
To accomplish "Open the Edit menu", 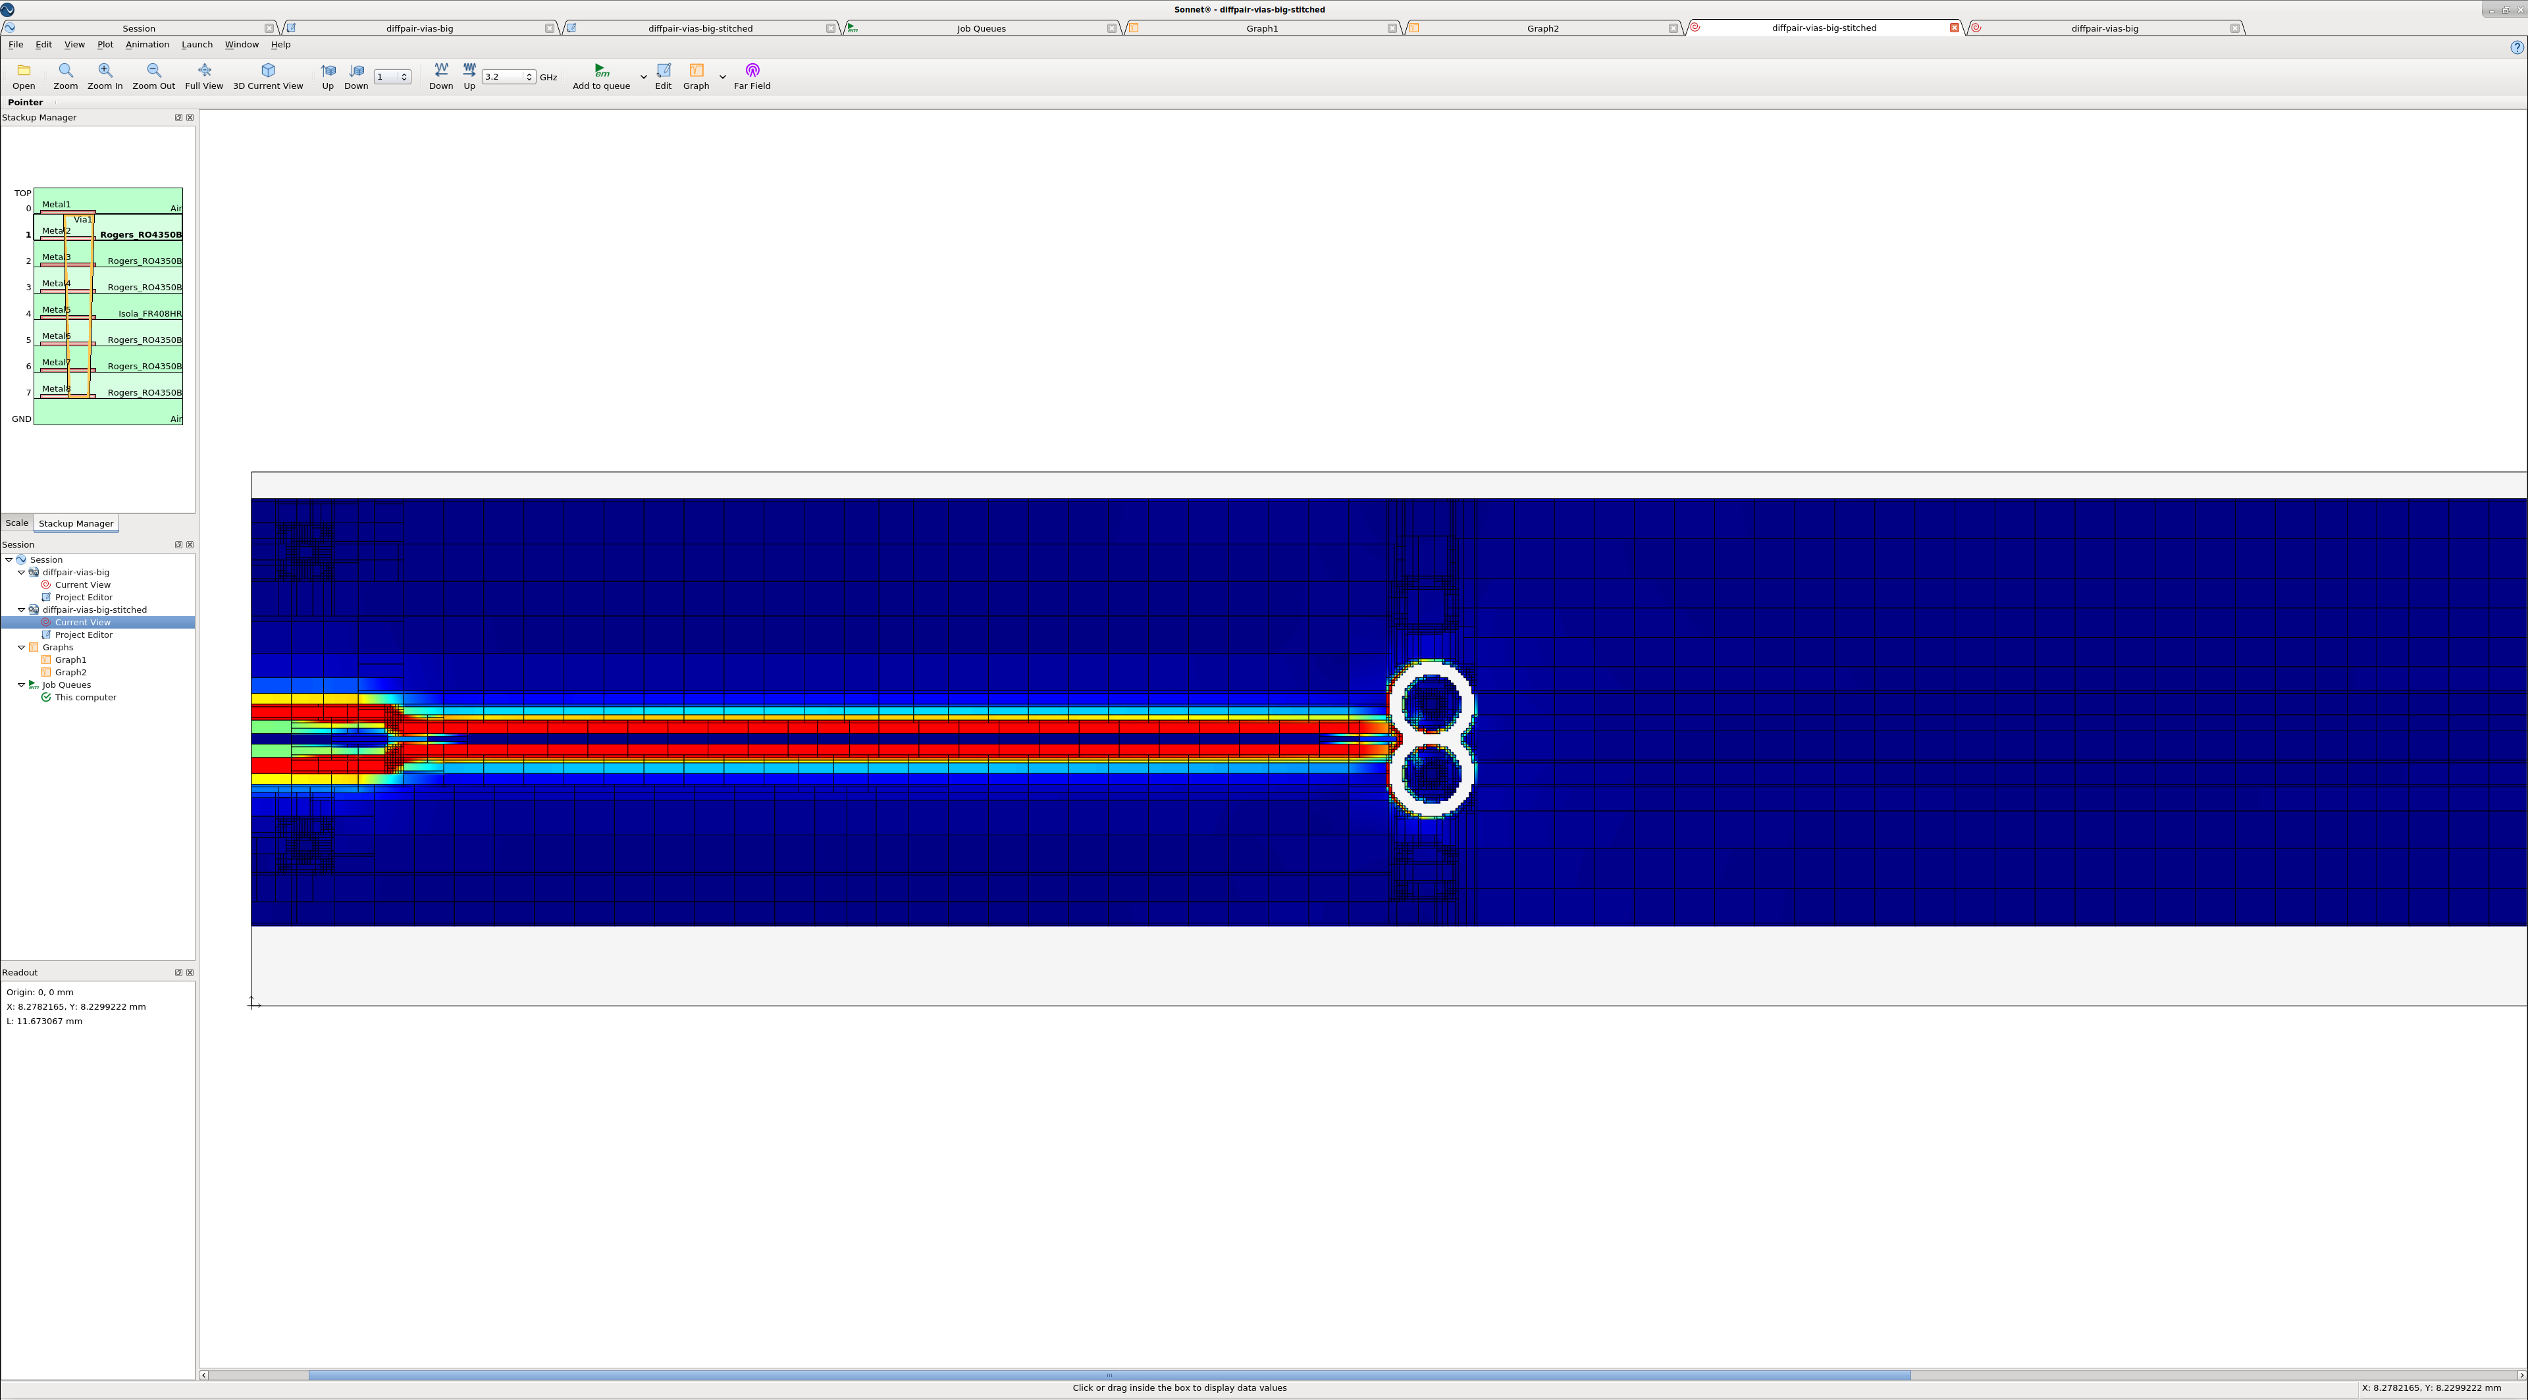I will coord(44,45).
